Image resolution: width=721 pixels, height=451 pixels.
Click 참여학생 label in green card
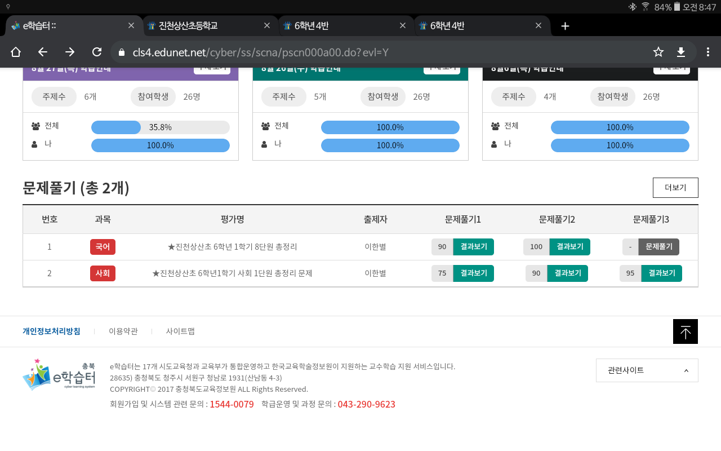[x=383, y=96]
